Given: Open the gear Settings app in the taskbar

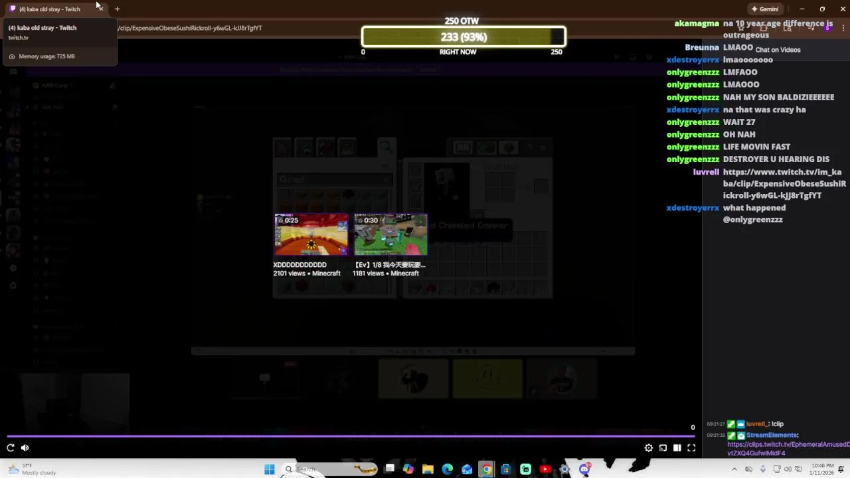Looking at the screenshot, I should (x=565, y=469).
